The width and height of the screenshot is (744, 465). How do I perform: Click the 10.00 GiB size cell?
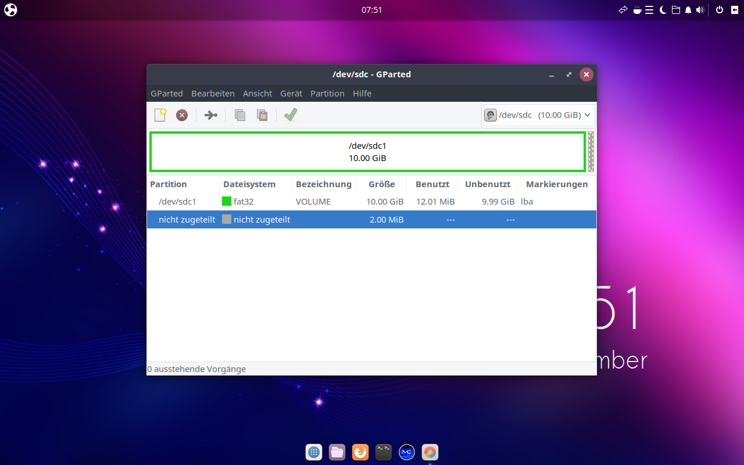coord(385,202)
